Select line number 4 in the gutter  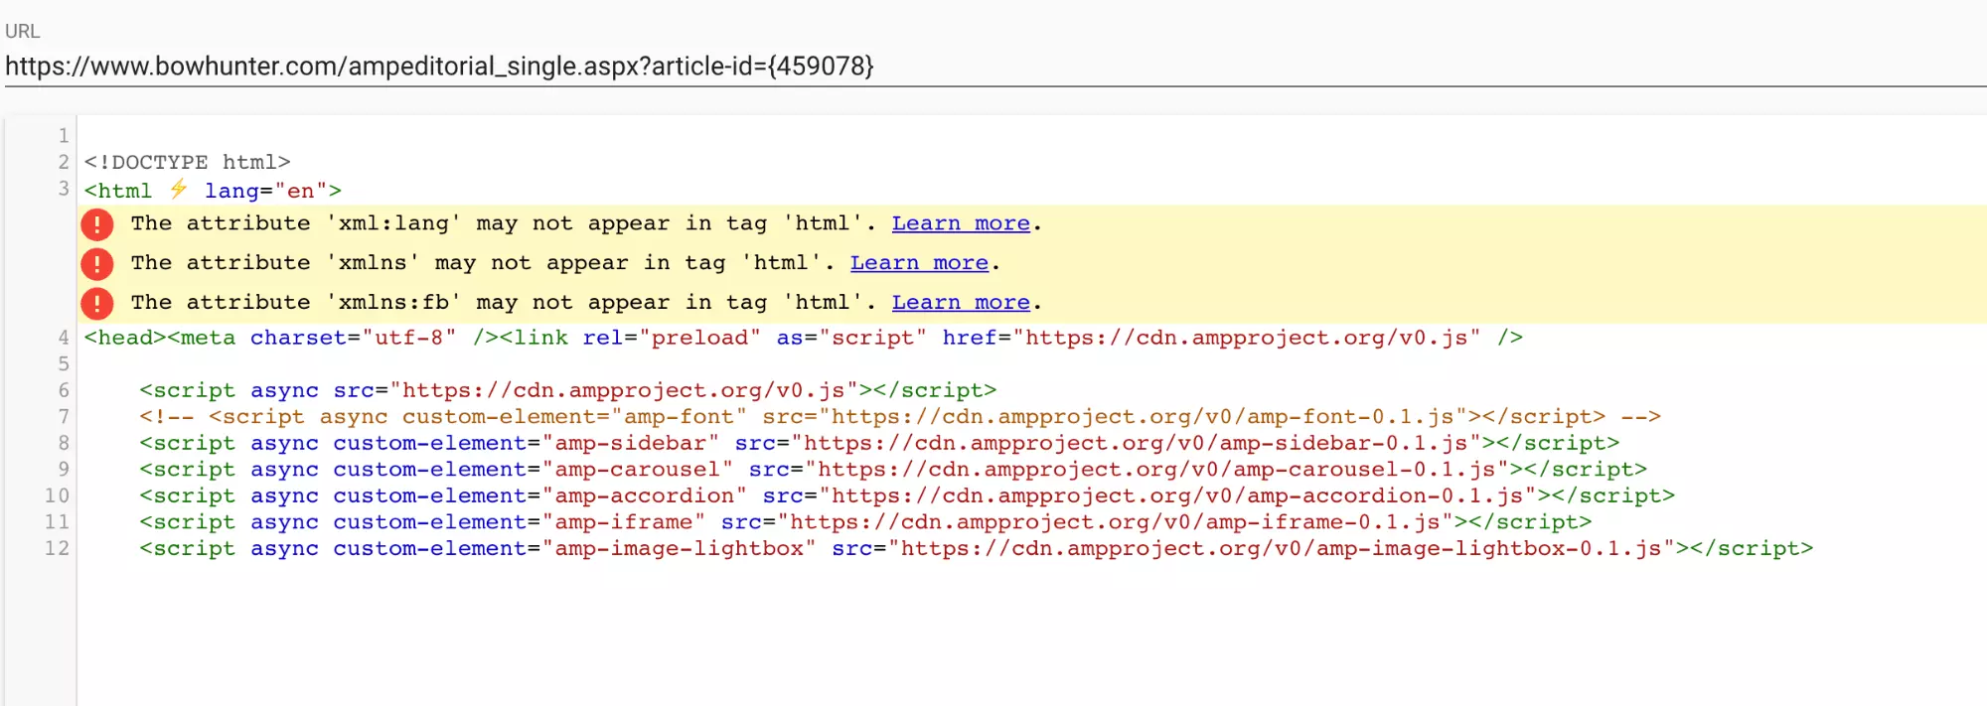64,338
